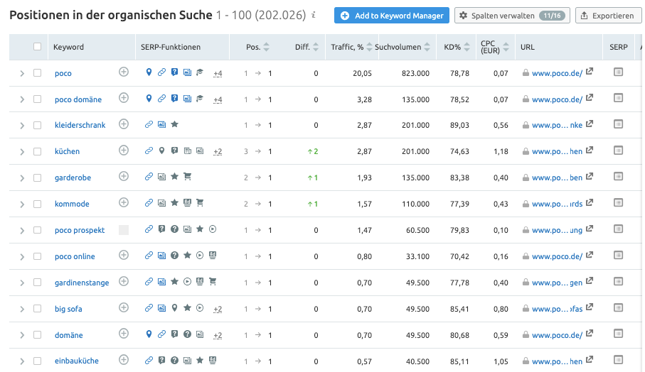This screenshot has height=372, width=645.
Task: Open external link icon for 'poco' URL
Action: [x=590, y=72]
